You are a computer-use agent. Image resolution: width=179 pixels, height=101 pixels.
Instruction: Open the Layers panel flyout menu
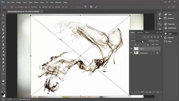[161, 33]
